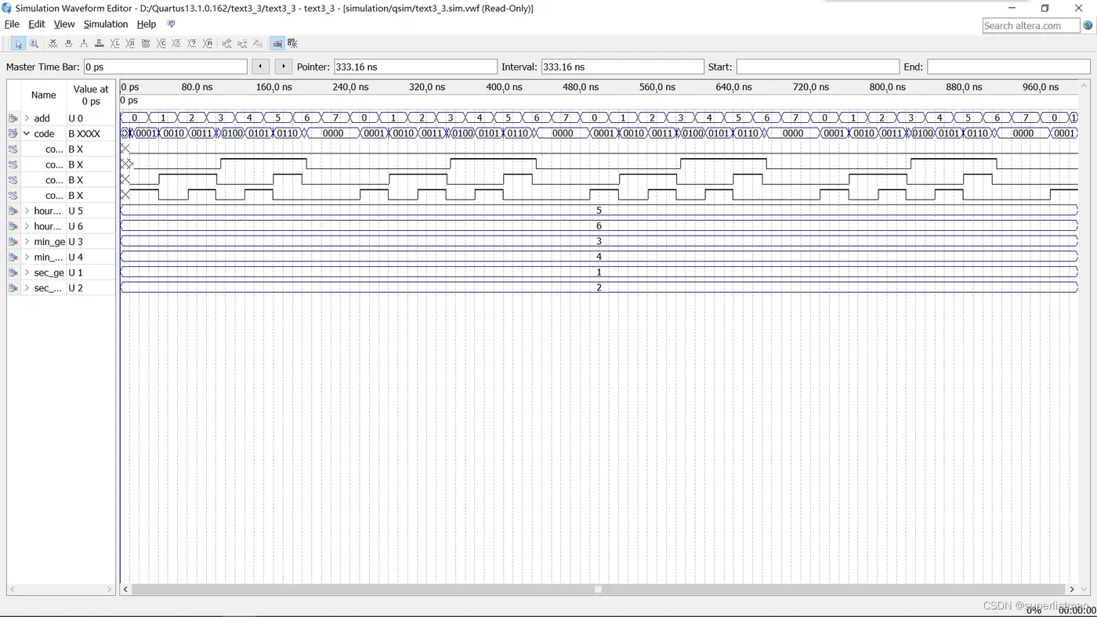The image size is (1097, 617).
Task: Click name panel scrollbar right arrow
Action: [110, 589]
